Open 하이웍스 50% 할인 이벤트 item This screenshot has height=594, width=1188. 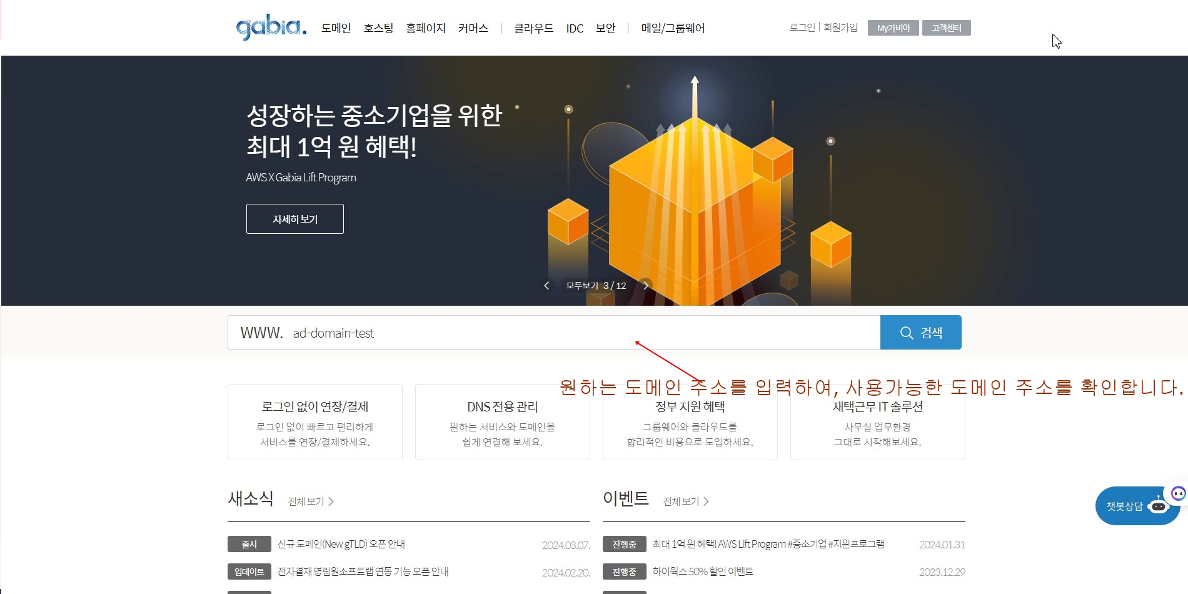tap(703, 571)
